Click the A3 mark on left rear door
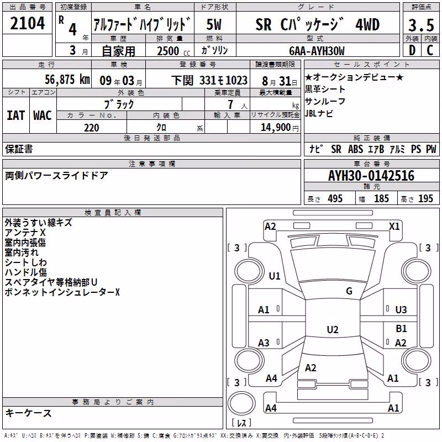 [x=264, y=343]
